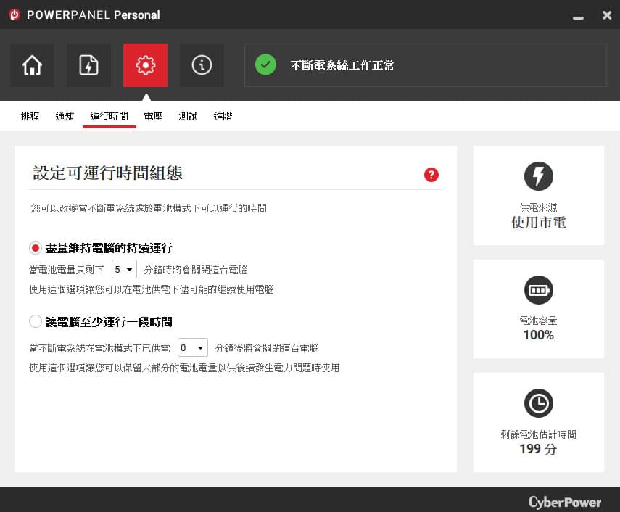Switch to the 通知 tab
Viewport: 620px width, 512px height.
pyautogui.click(x=65, y=116)
